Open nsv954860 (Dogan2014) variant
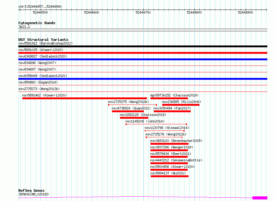The image size is (276, 201). [x=38, y=82]
